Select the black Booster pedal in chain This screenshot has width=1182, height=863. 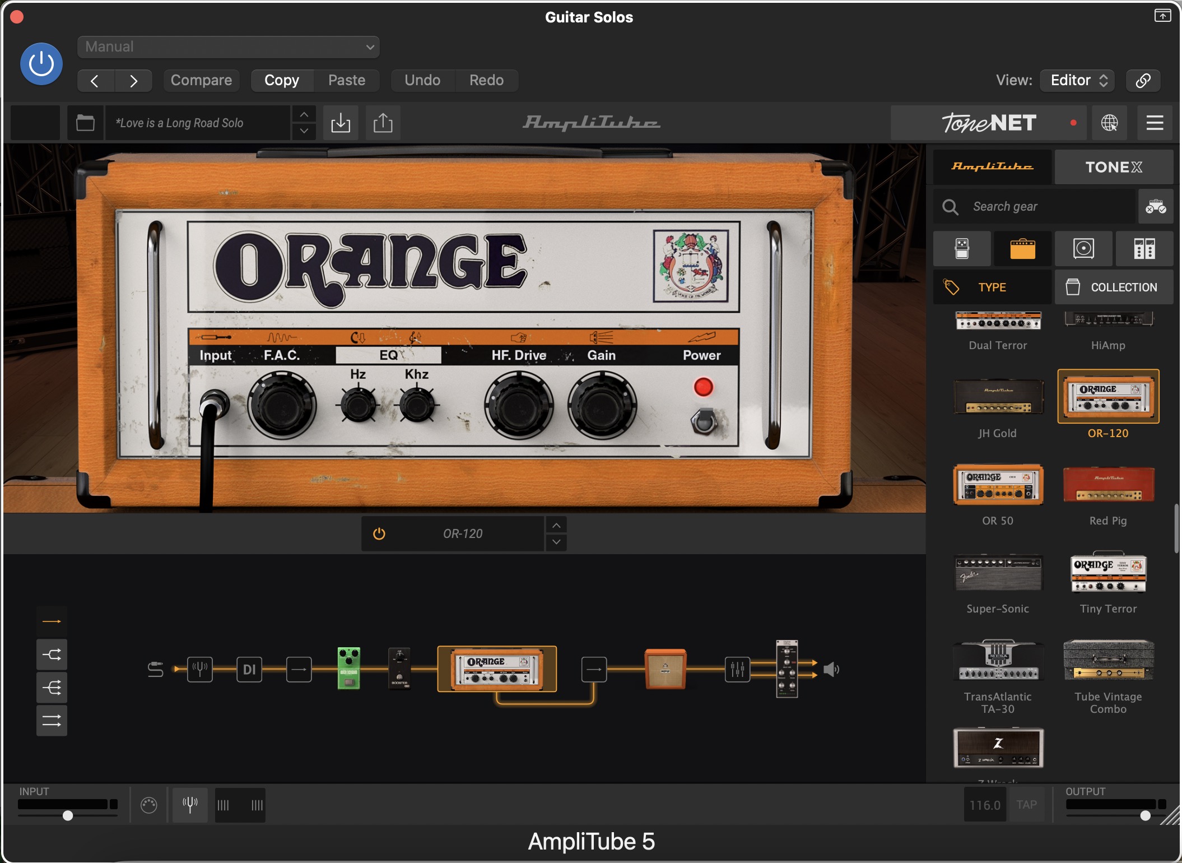pyautogui.click(x=399, y=669)
